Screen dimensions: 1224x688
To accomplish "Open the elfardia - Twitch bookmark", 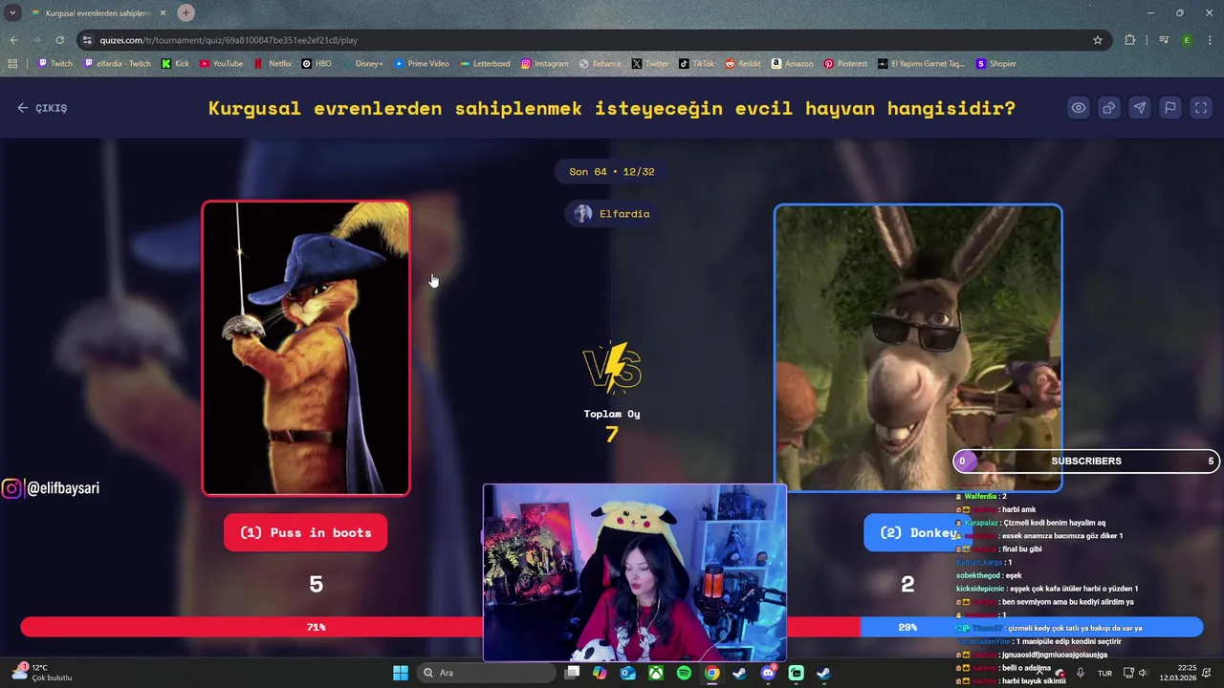I will tap(117, 64).
